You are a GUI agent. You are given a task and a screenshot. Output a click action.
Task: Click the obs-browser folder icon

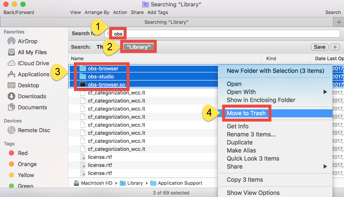click(x=83, y=69)
